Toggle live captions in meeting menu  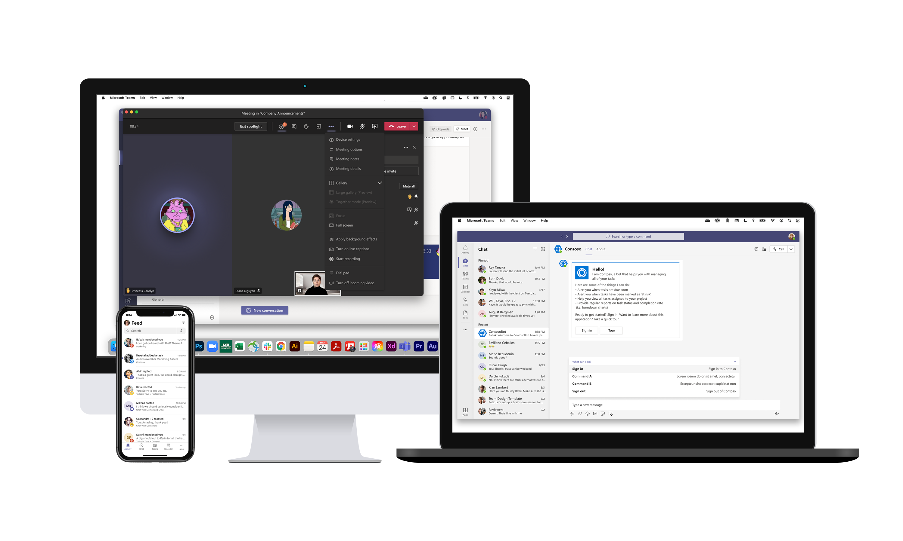pos(353,249)
